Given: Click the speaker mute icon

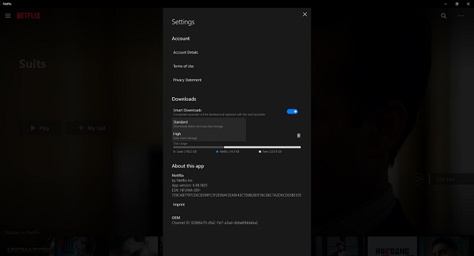Looking at the screenshot, I should pyautogui.click(x=418, y=179).
